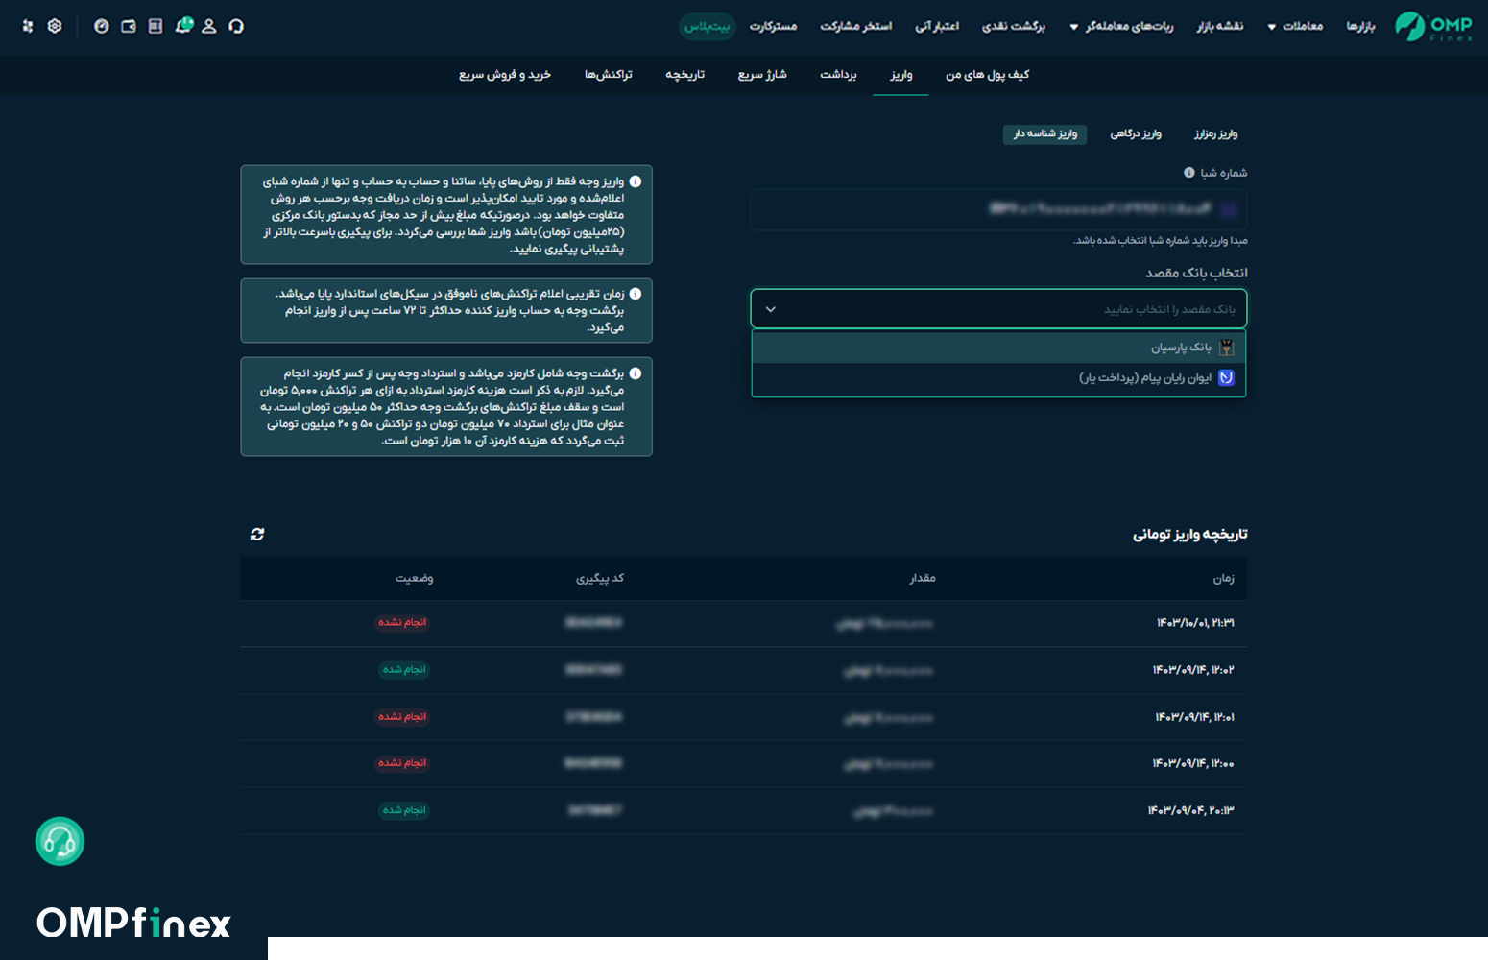1488x960 pixels.
Task: Select واریز رمزارز deposit type
Action: pos(1216,133)
